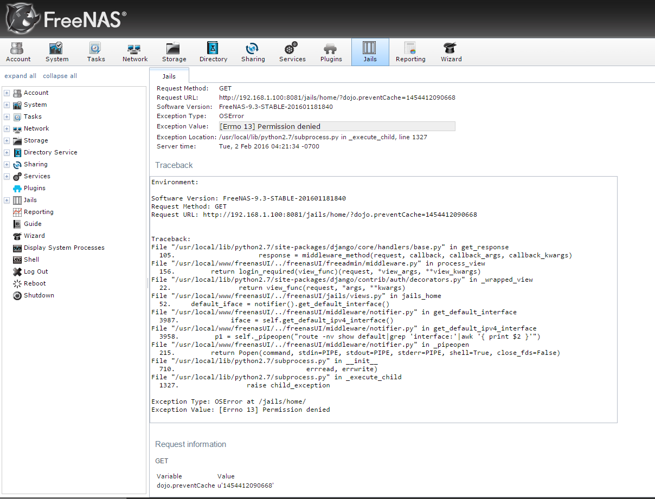The width and height of the screenshot is (655, 499).
Task: Click dojo.preventCache variable name
Action: click(186, 485)
